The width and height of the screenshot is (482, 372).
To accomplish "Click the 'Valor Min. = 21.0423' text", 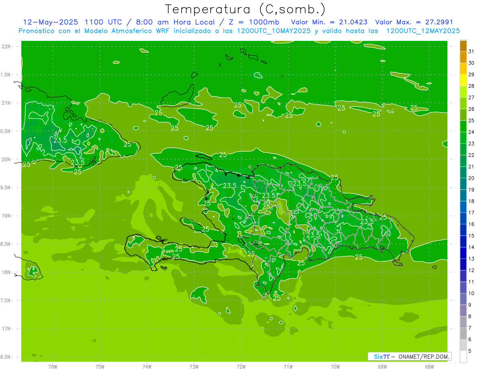I will point(329,22).
